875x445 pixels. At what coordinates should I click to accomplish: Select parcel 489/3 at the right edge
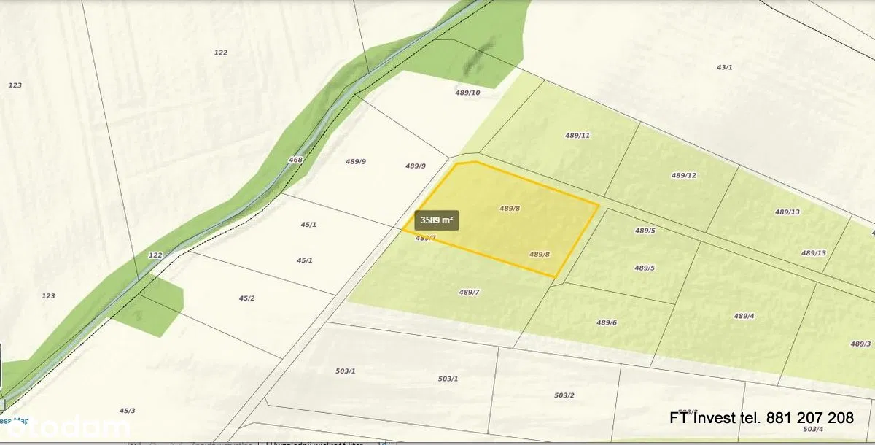click(860, 344)
